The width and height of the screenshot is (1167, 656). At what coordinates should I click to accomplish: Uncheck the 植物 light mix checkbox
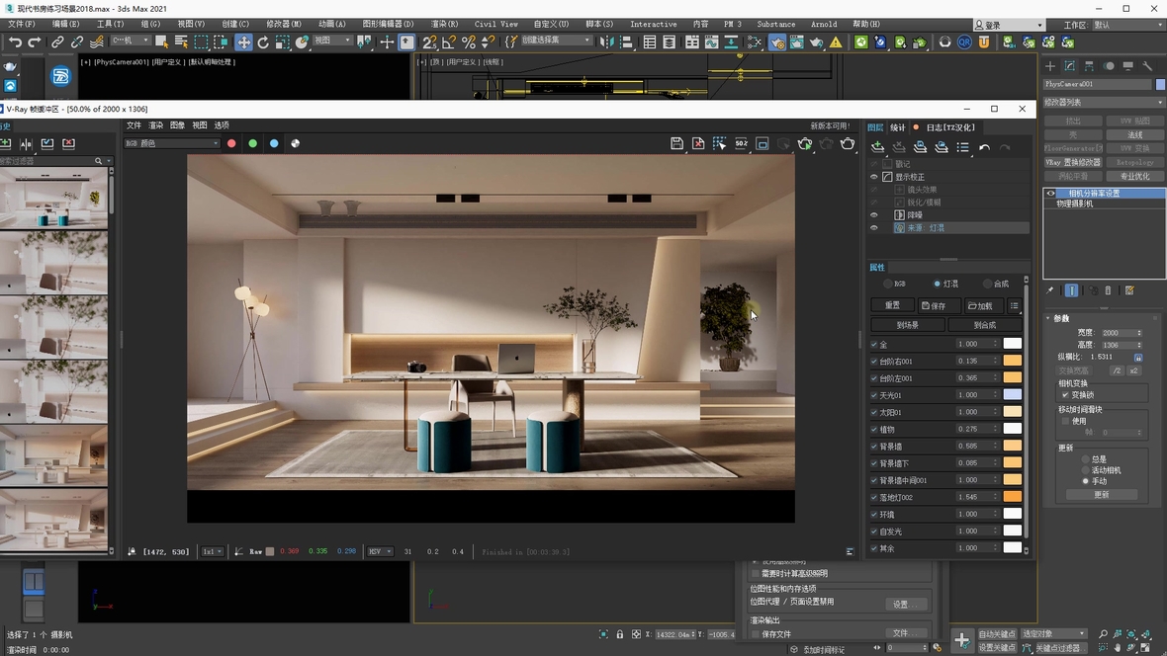pyautogui.click(x=874, y=429)
